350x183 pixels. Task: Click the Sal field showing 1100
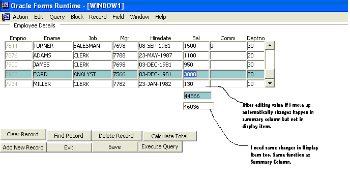pos(196,55)
